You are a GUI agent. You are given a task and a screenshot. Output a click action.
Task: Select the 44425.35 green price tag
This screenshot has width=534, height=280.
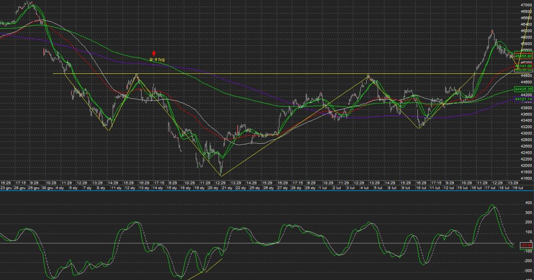pos(524,89)
